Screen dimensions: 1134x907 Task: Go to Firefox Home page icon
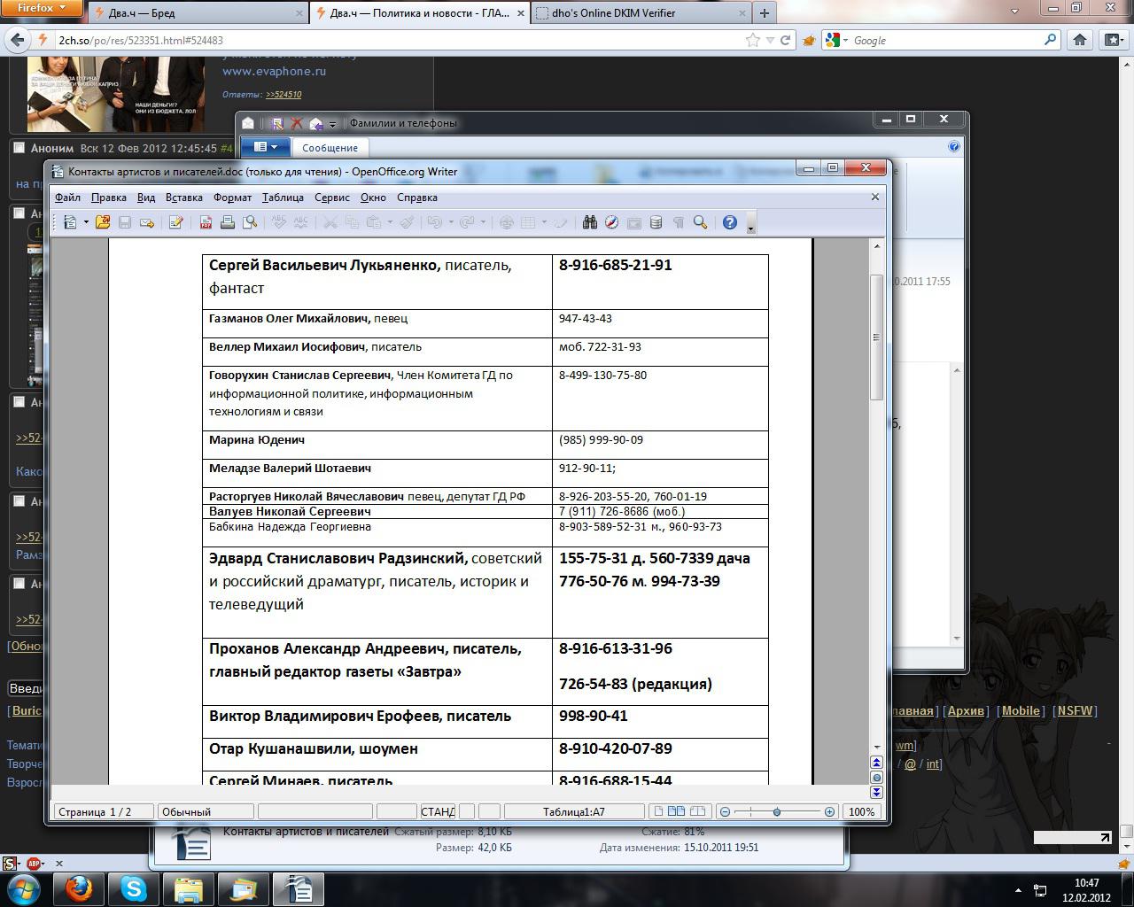pos(1079,40)
